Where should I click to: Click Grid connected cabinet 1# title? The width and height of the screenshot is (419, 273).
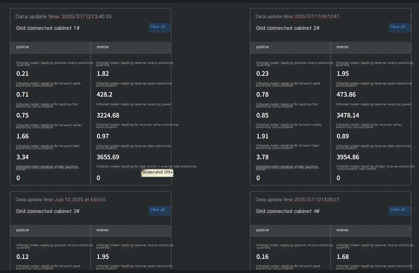[48, 28]
